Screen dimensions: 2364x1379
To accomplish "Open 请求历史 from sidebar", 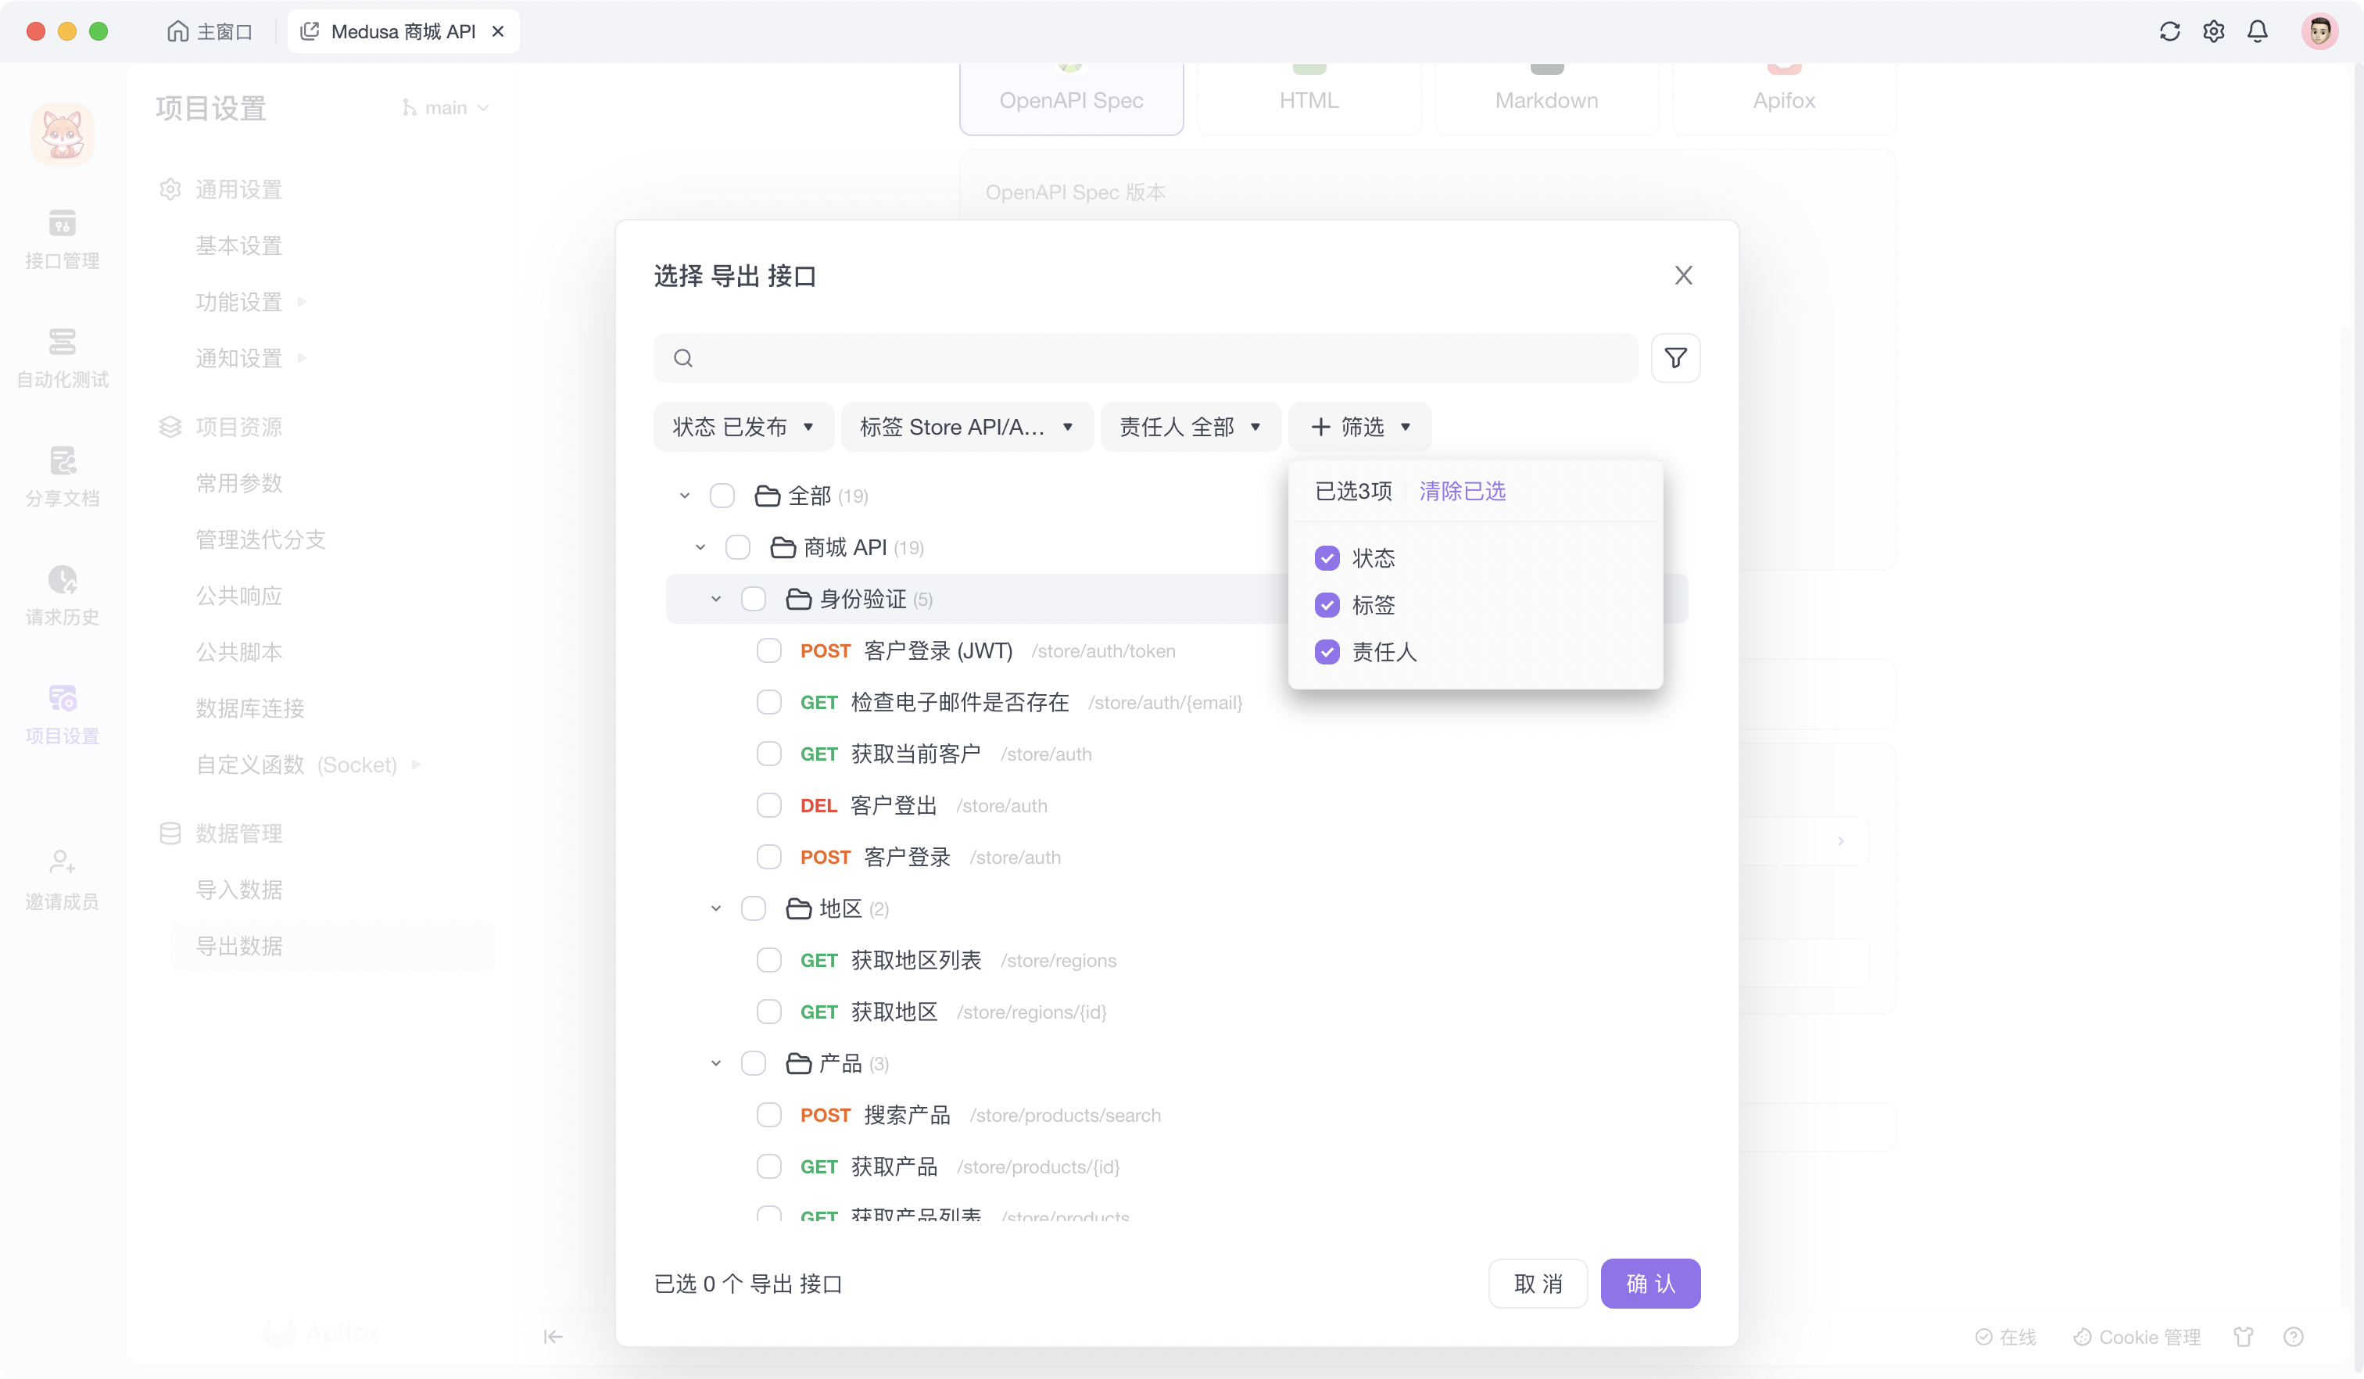I will pyautogui.click(x=62, y=595).
